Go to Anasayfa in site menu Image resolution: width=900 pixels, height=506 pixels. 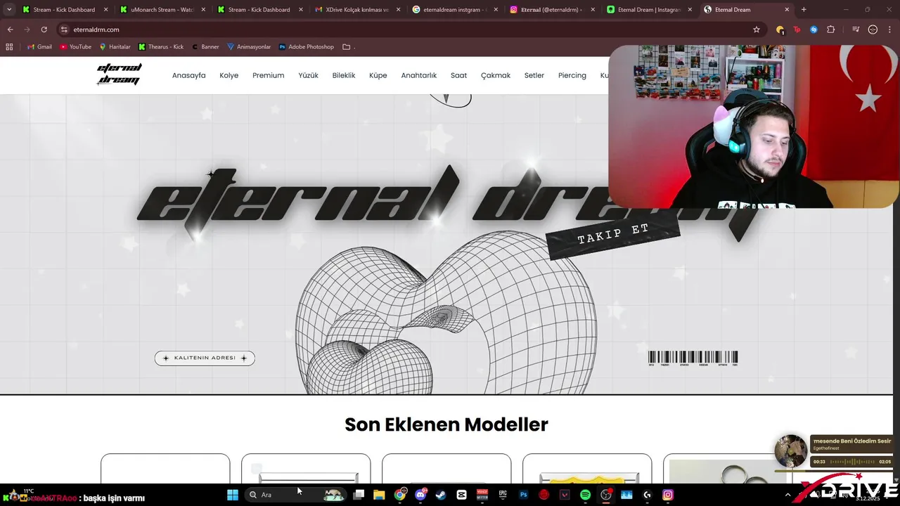click(188, 75)
